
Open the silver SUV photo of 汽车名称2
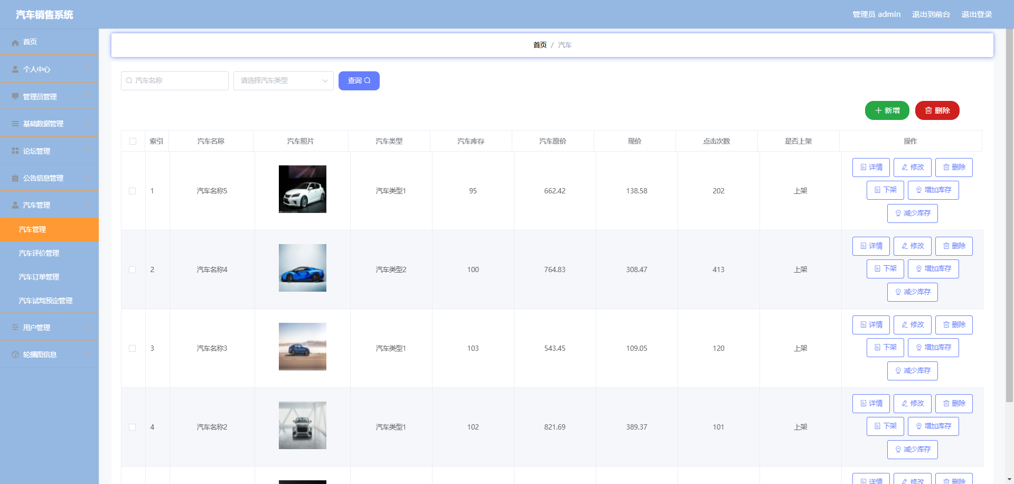[x=303, y=425]
